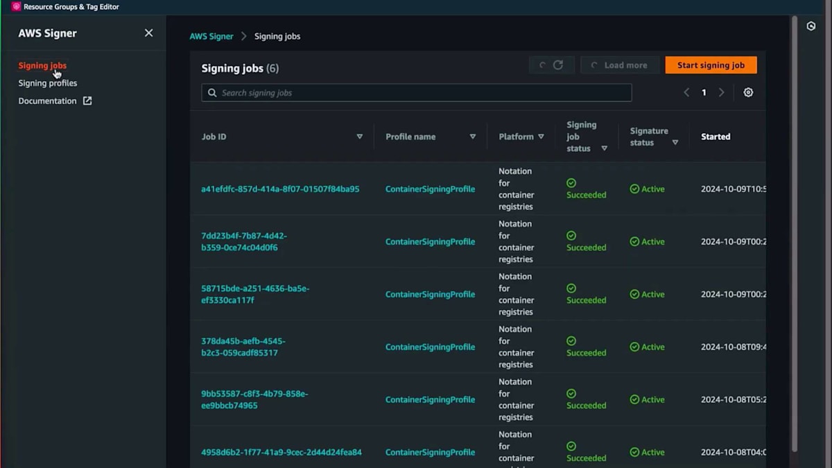832x468 pixels.
Task: Click Signing jobs current breadcrumb text
Action: [x=277, y=37]
